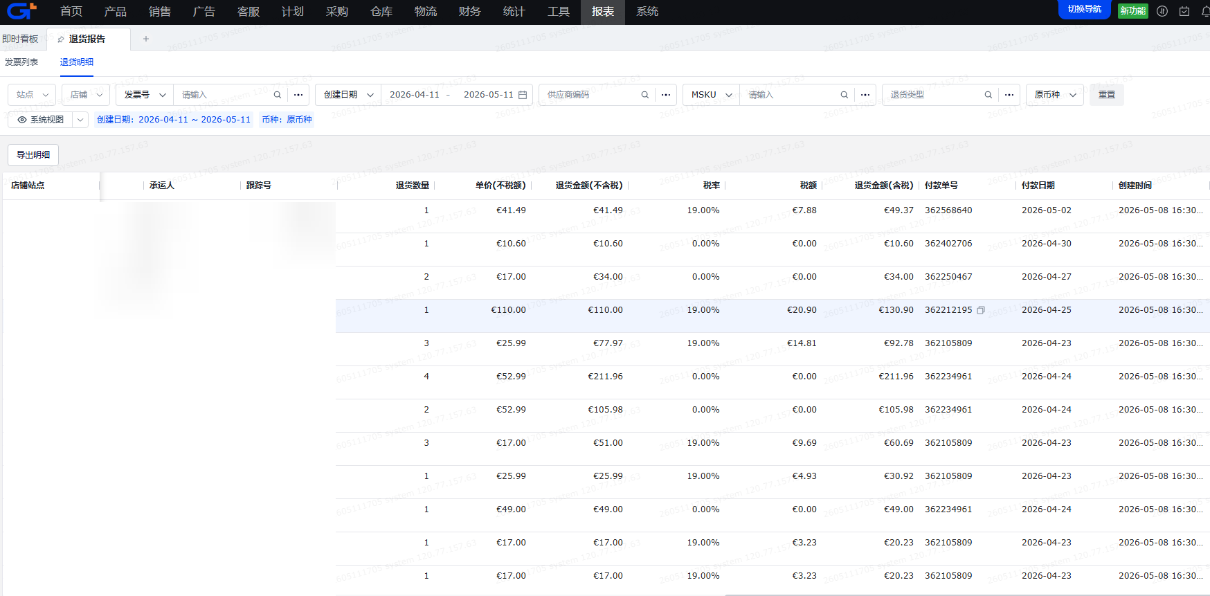The image size is (1210, 596).
Task: Click the copy icon beside payment number 362212195
Action: 981,310
